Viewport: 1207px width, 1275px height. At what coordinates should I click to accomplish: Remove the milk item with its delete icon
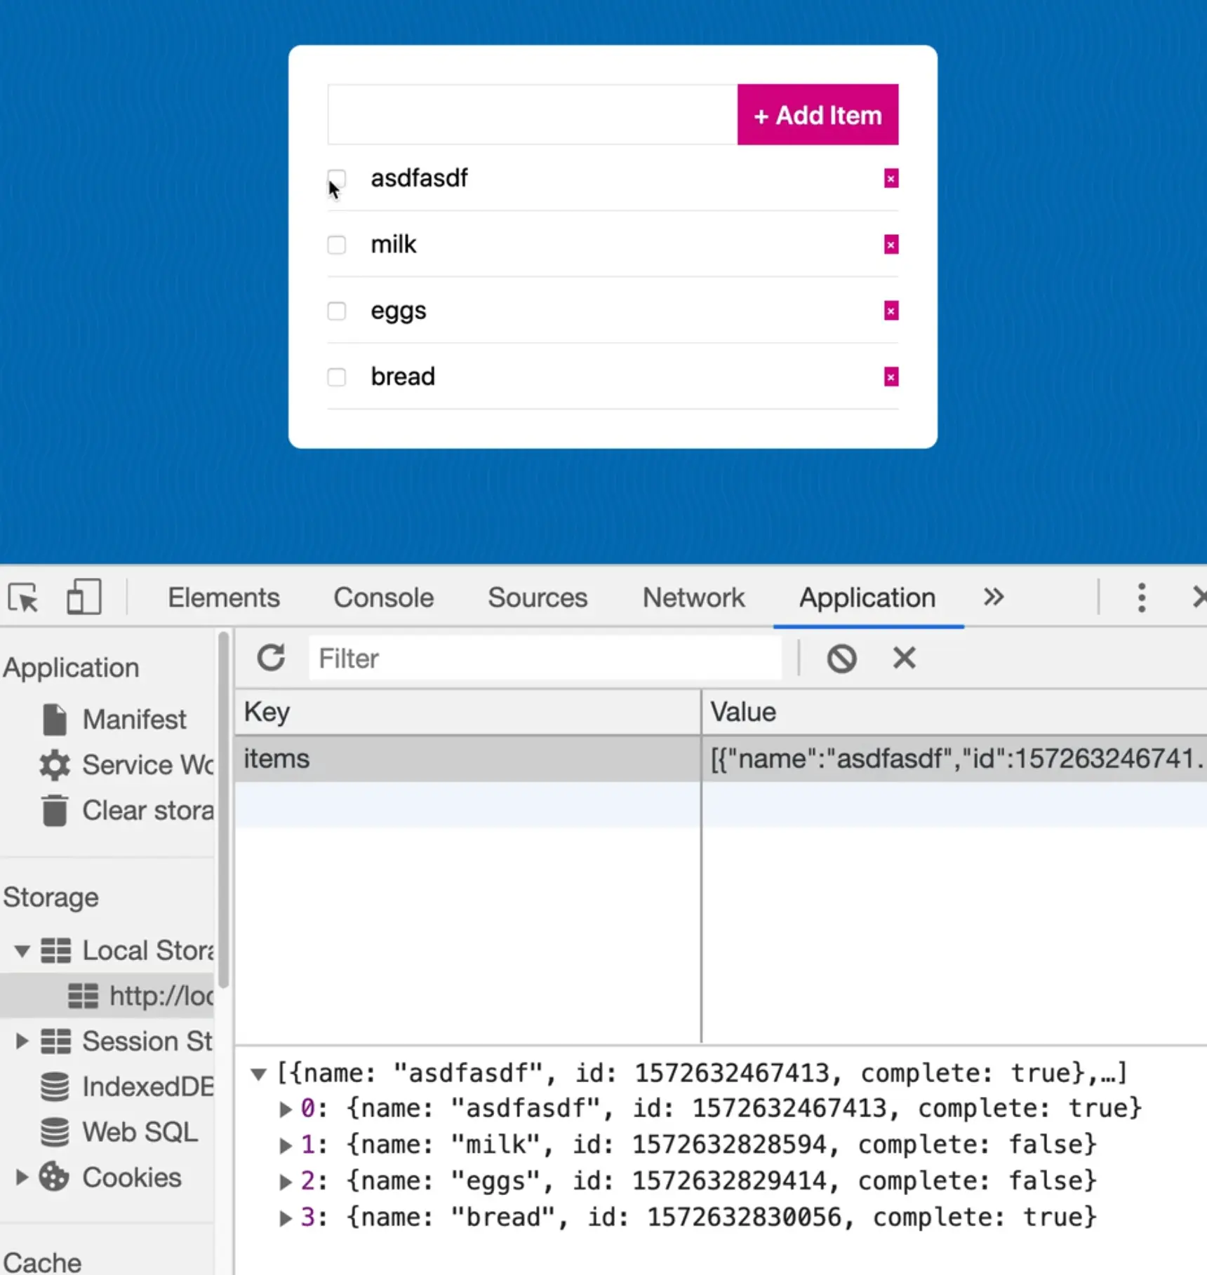click(x=891, y=245)
